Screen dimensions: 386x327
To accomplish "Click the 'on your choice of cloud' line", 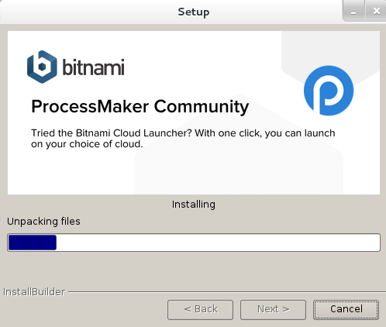I will point(87,144).
